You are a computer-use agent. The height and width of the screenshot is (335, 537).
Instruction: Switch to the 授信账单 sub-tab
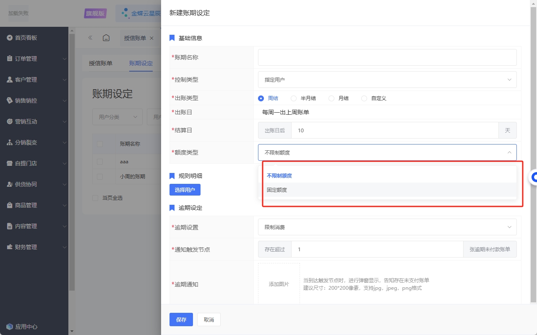tap(101, 63)
